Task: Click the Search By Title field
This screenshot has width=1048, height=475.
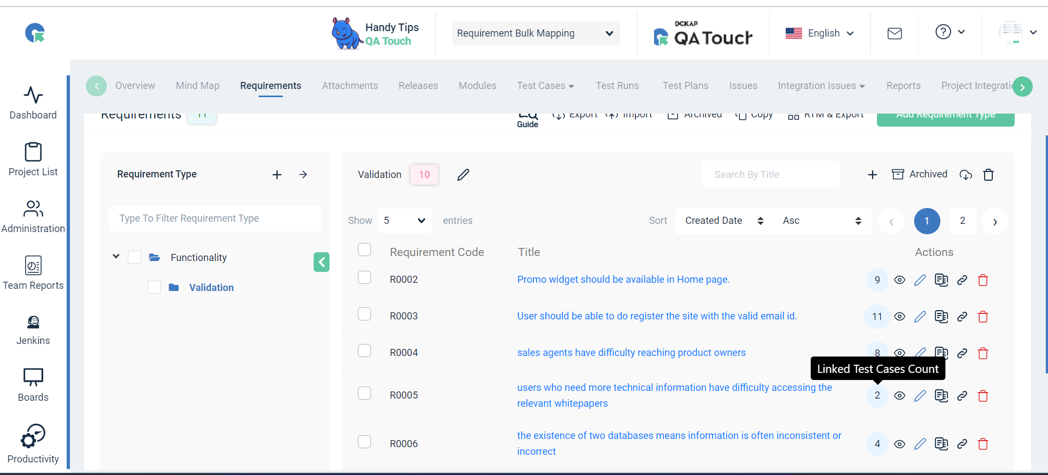Action: pyautogui.click(x=770, y=175)
